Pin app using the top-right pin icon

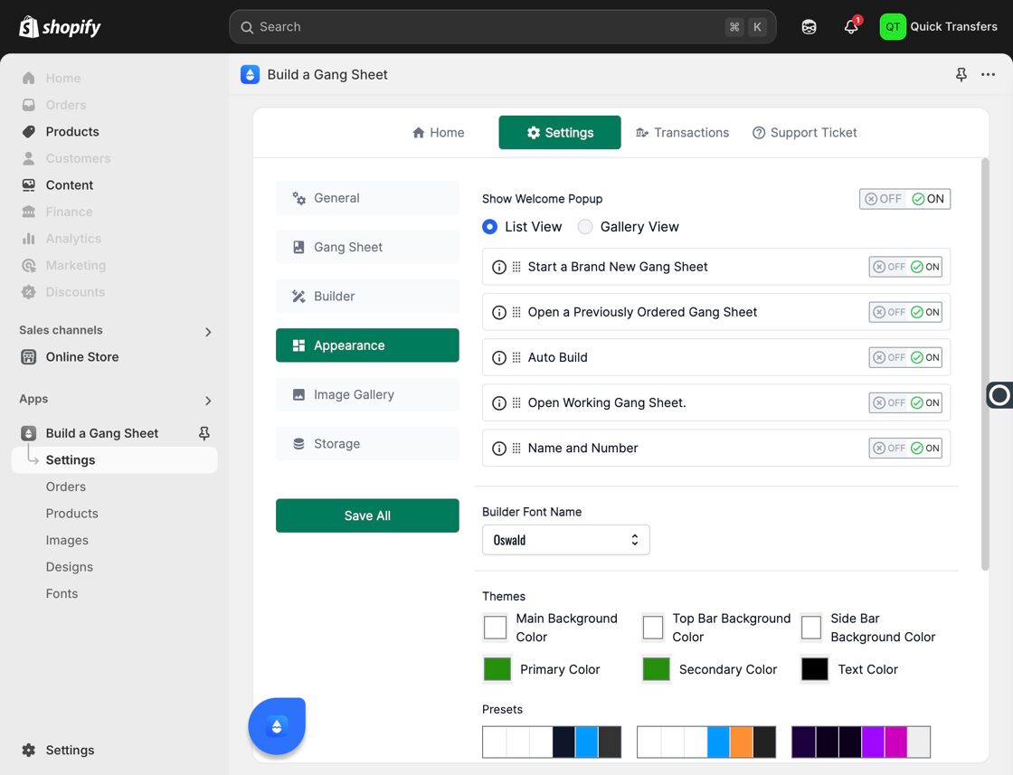coord(961,74)
